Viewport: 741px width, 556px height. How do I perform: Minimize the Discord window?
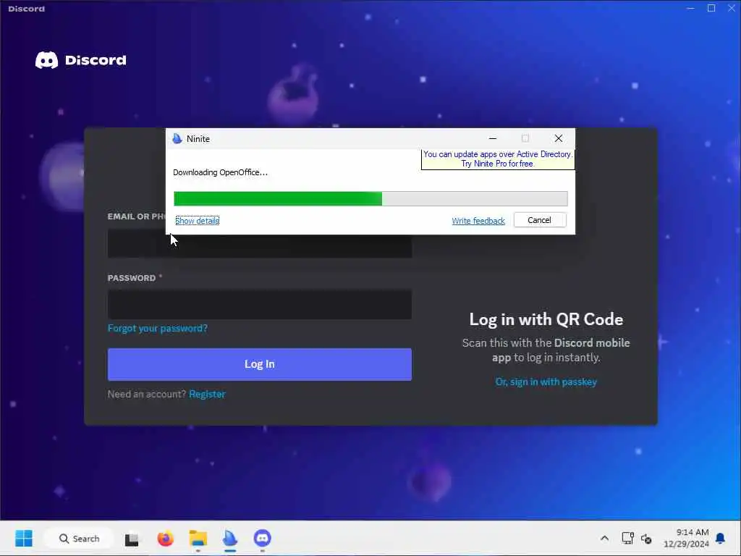pos(690,8)
